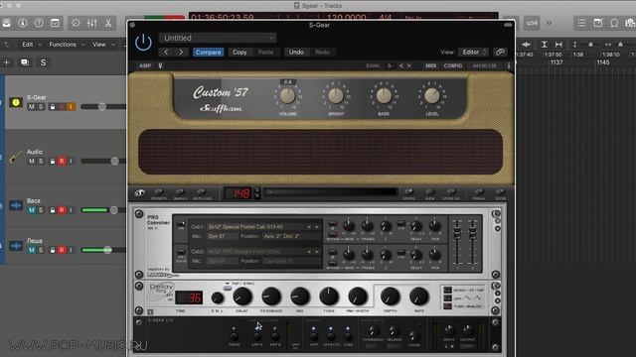Click the vertical auto zoom icon
Viewport: 636px width, 357px height.
(545, 44)
